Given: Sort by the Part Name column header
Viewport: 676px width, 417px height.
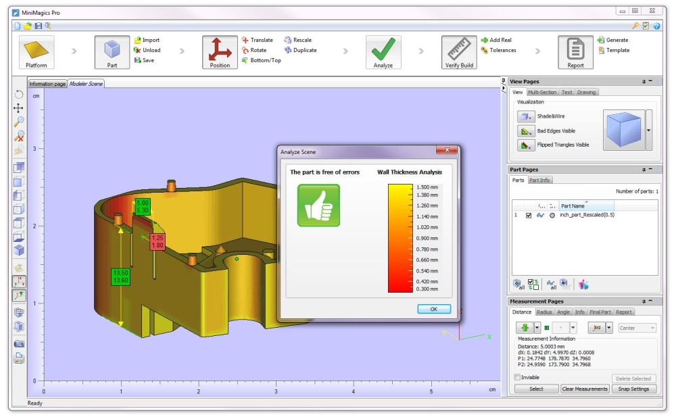Looking at the screenshot, I should click(586, 206).
